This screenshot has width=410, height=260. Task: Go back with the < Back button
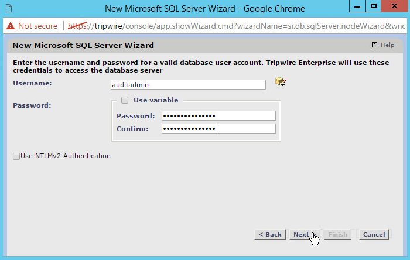click(270, 234)
